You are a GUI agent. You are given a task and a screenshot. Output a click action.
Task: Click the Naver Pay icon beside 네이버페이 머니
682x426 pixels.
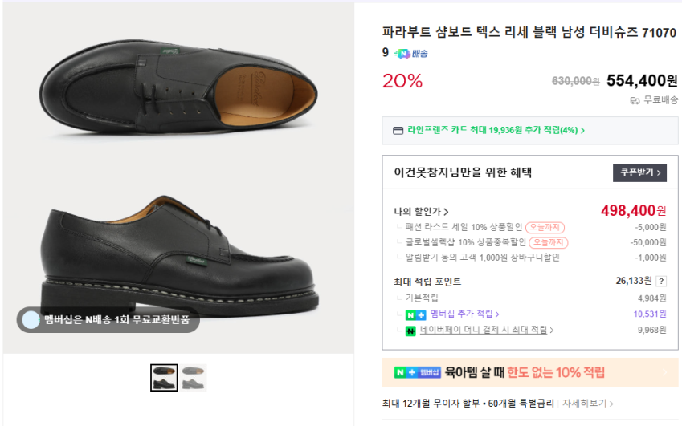(x=410, y=330)
